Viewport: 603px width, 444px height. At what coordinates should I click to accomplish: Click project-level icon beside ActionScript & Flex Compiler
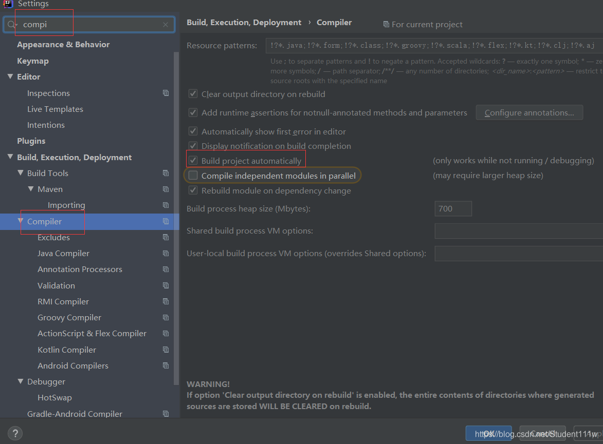point(166,333)
